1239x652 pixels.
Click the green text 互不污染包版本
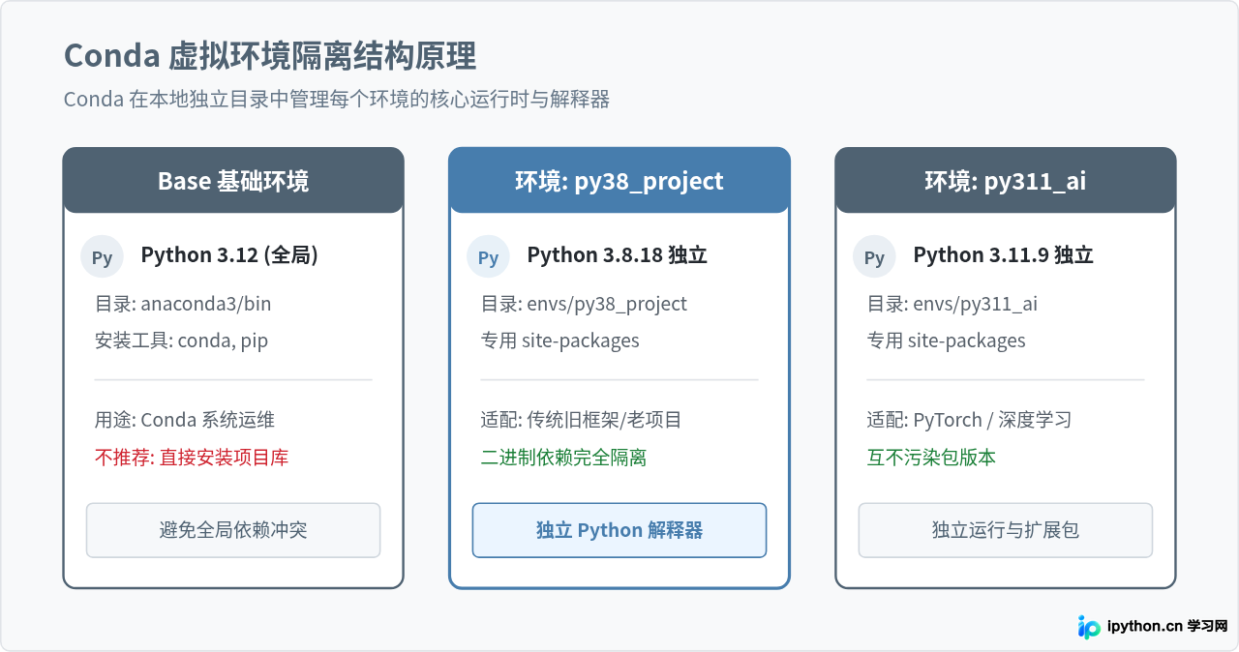click(932, 457)
